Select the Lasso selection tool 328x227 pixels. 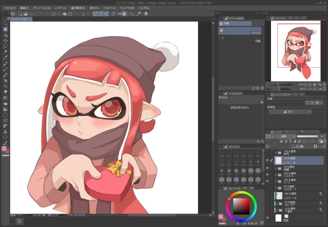click(5, 46)
